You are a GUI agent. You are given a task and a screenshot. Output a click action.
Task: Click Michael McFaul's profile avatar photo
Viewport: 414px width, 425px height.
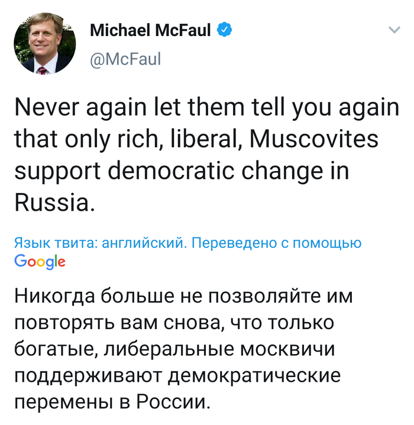click(44, 44)
